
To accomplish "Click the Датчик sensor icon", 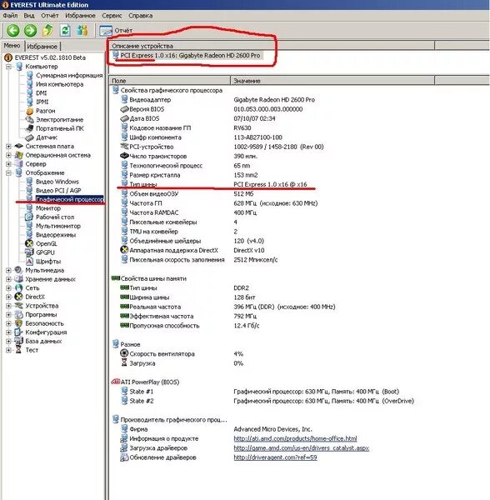I will tap(29, 137).
